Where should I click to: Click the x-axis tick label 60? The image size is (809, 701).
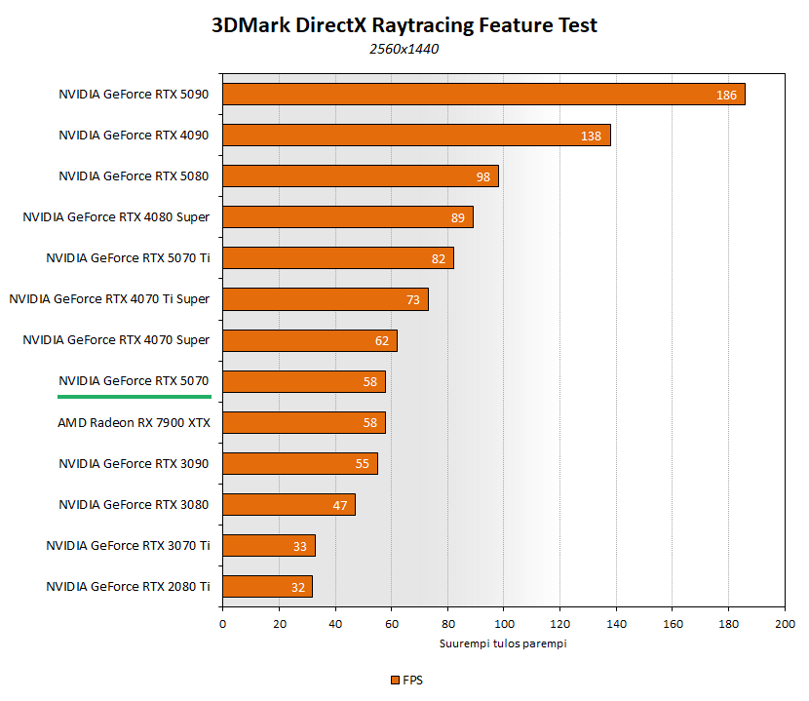tap(392, 624)
